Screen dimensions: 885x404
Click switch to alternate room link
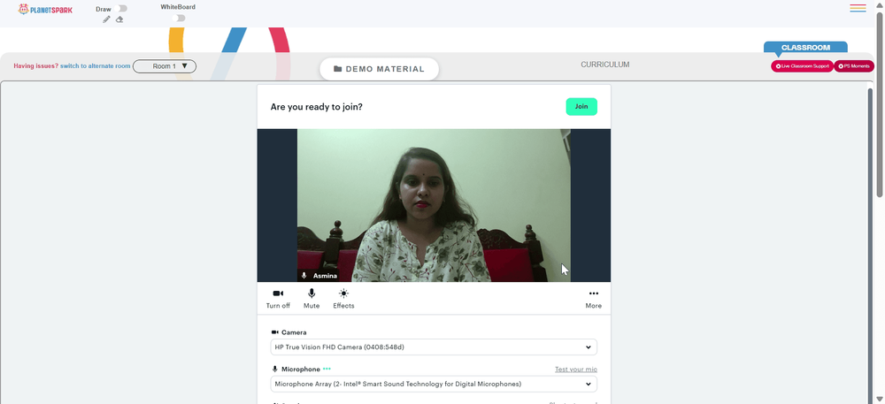click(96, 66)
